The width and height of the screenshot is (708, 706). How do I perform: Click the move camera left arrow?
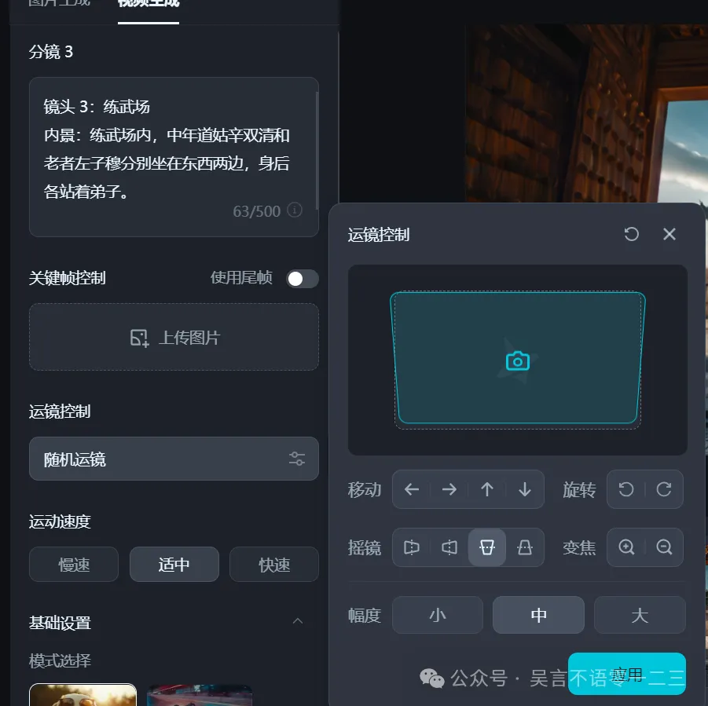pos(412,490)
